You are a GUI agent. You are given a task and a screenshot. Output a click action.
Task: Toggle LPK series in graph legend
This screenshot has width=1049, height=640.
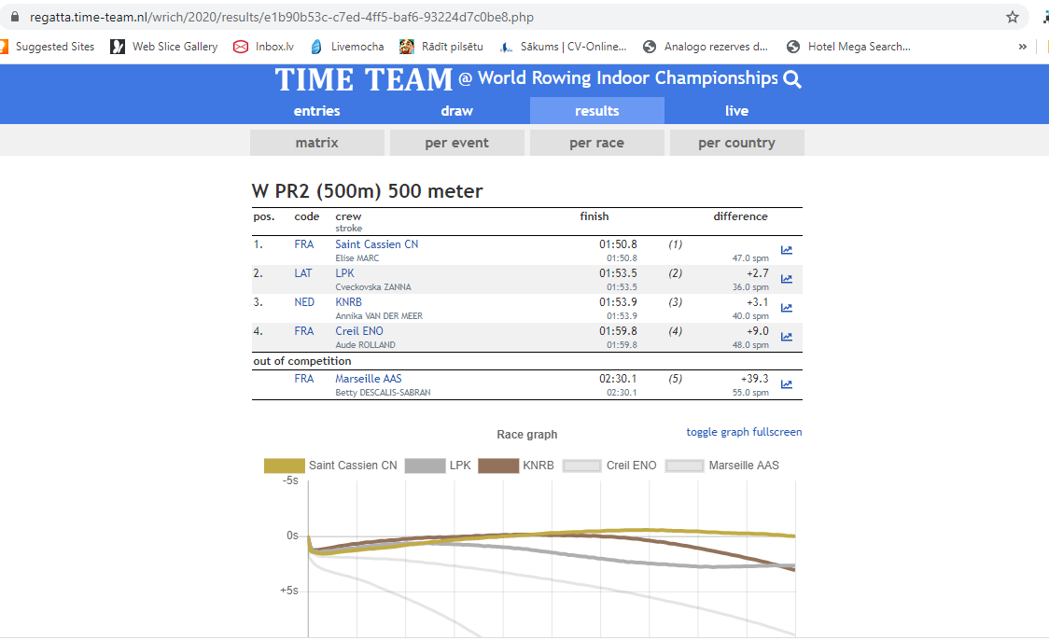pyautogui.click(x=437, y=466)
